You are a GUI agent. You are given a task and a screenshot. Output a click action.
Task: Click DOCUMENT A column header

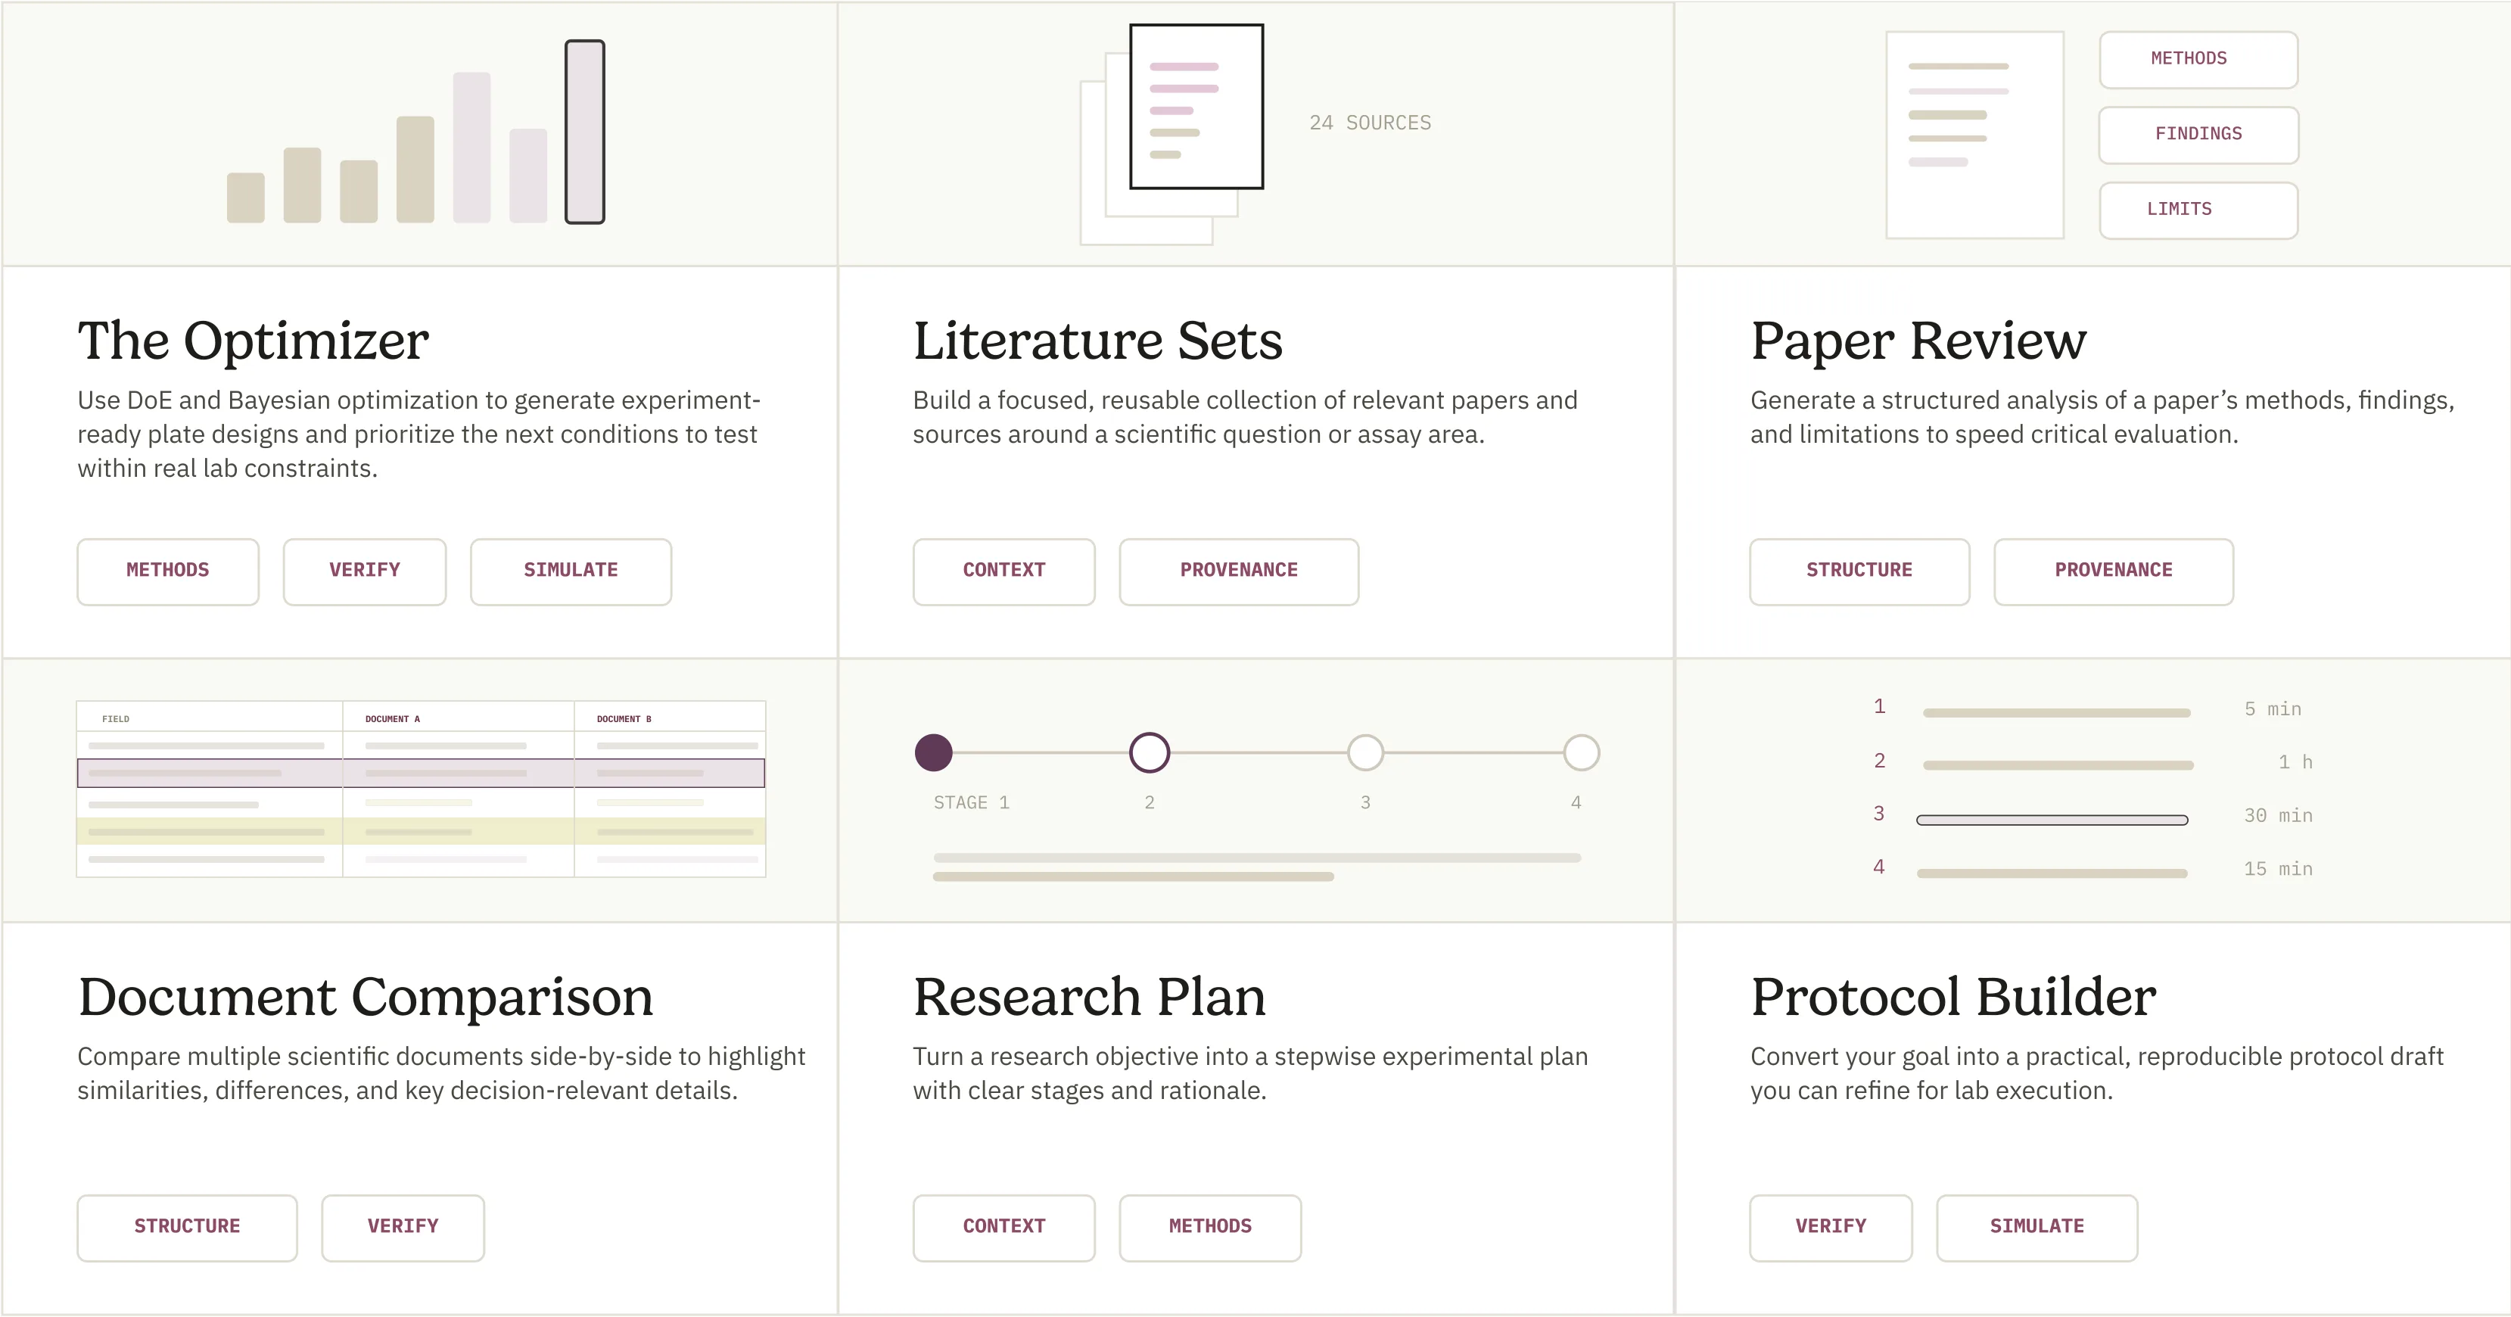click(393, 718)
